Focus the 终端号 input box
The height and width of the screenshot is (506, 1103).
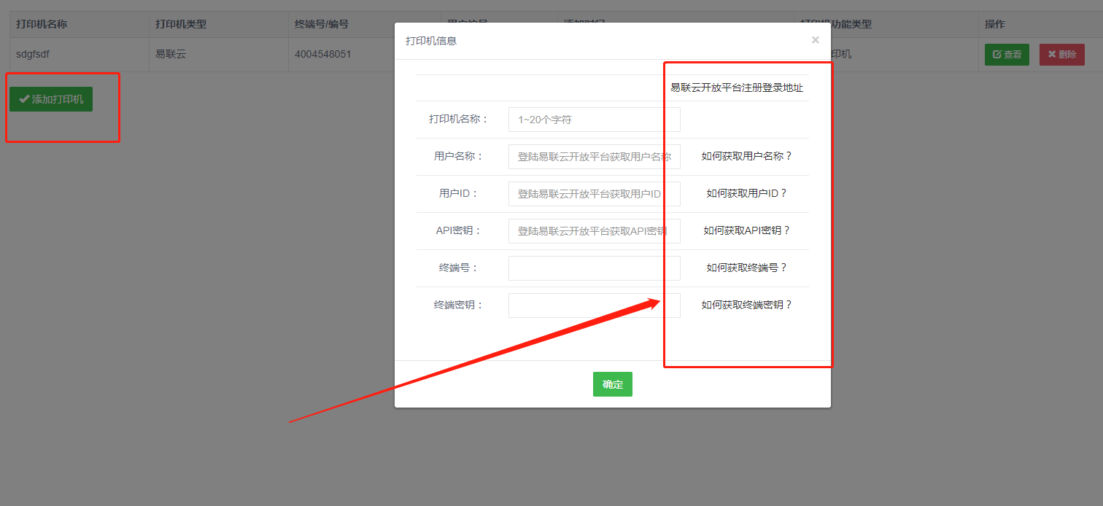(x=594, y=268)
